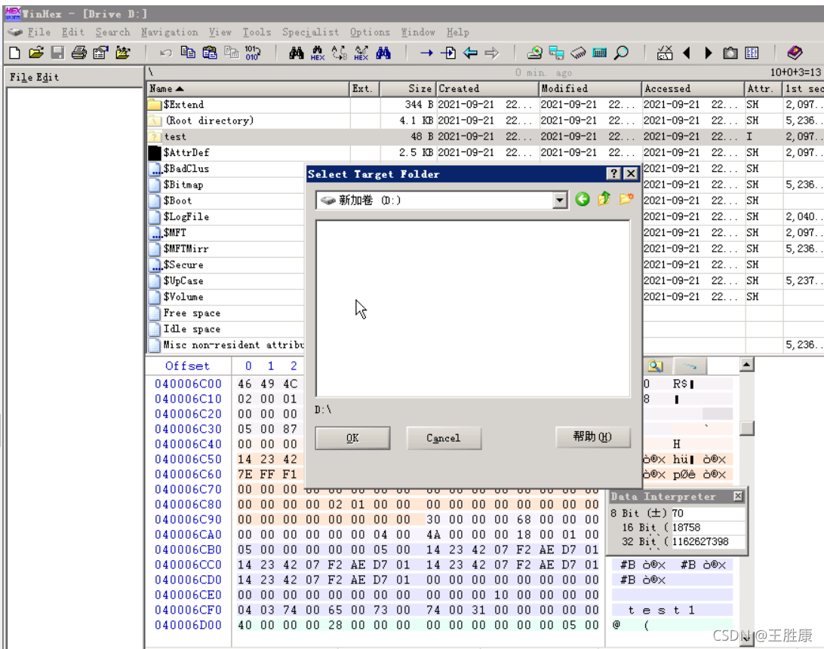Select the $AttrDef file row

(x=485, y=153)
